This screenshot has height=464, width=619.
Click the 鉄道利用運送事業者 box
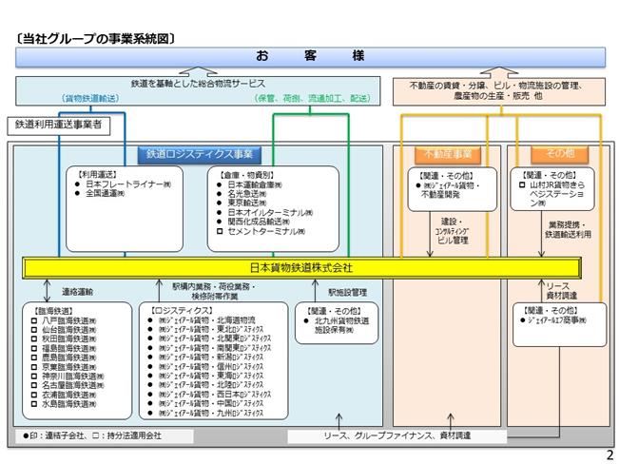pos(58,126)
